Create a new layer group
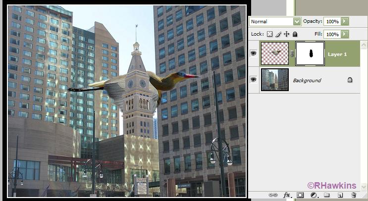This screenshot has width=368, height=201. (327, 195)
